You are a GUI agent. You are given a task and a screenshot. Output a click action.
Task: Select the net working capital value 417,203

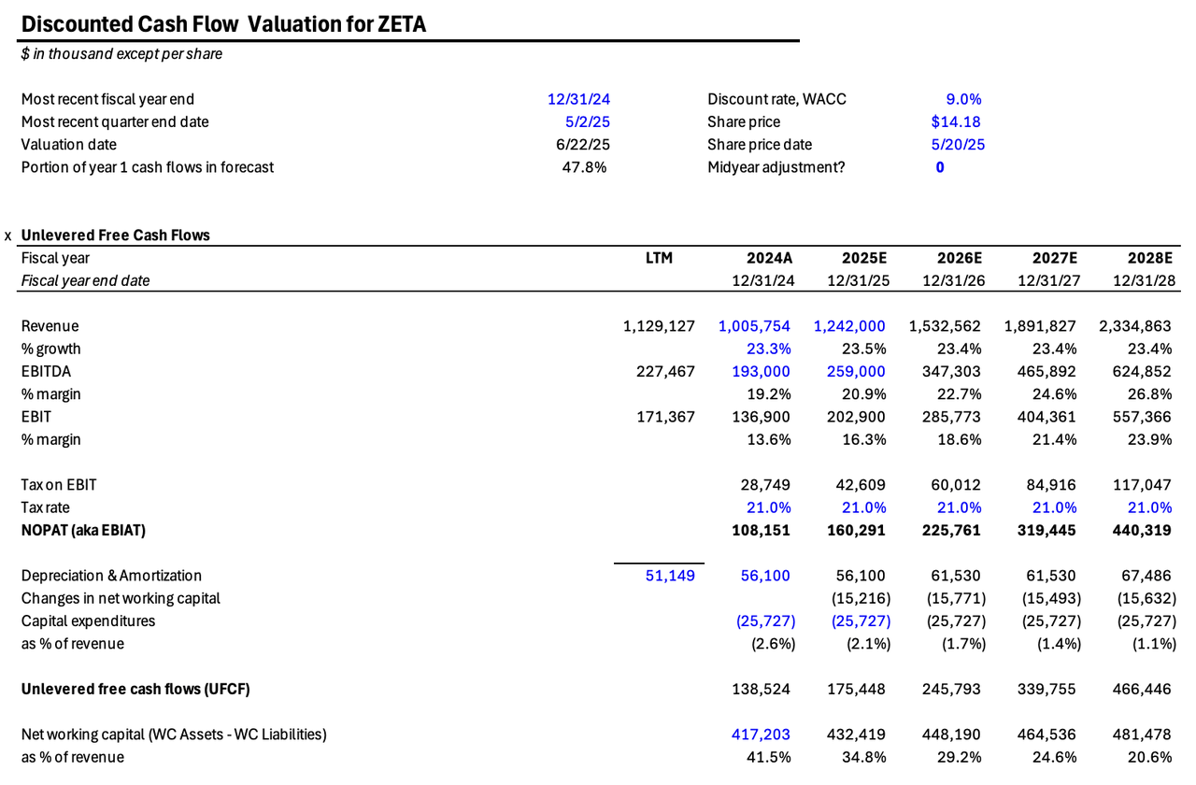click(759, 735)
